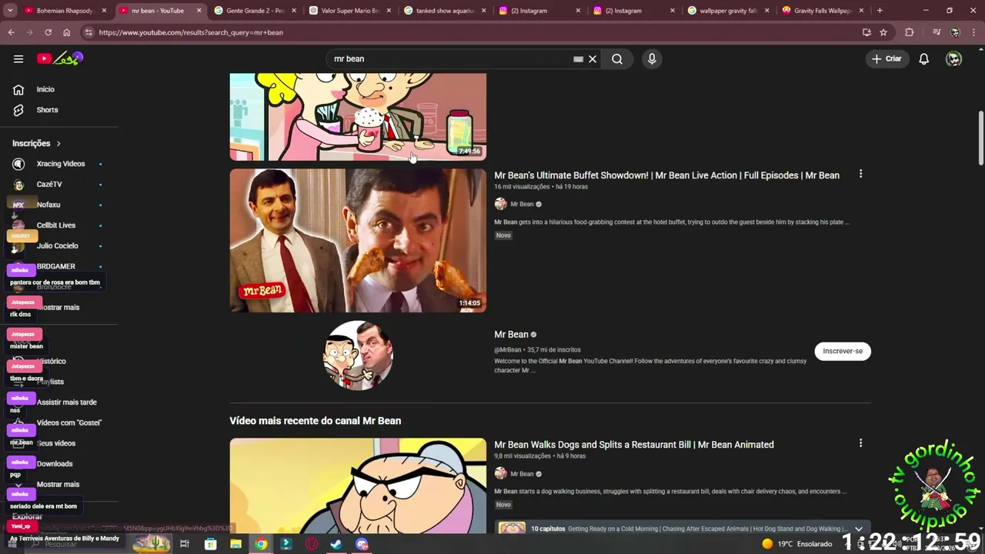Viewport: 985px width, 554px height.
Task: Switch to the tanked show aquarium tab
Action: click(444, 11)
